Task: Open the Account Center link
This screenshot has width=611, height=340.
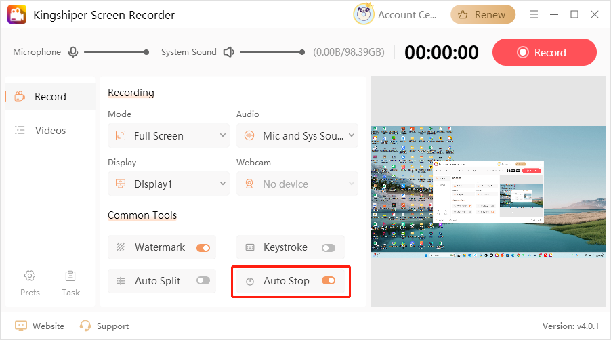Action: pyautogui.click(x=407, y=15)
